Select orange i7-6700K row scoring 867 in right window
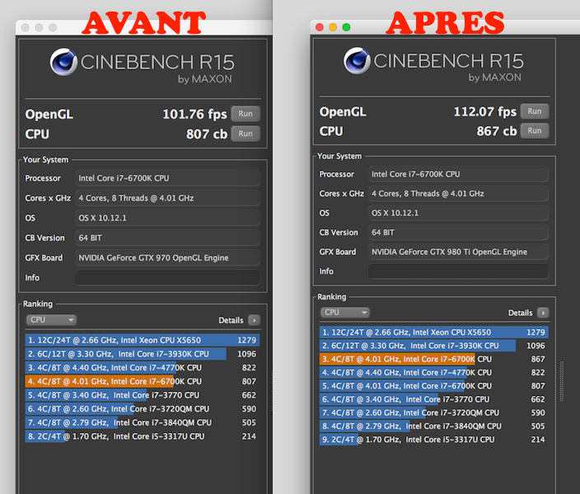Viewport: 580px width, 494px height. click(434, 359)
